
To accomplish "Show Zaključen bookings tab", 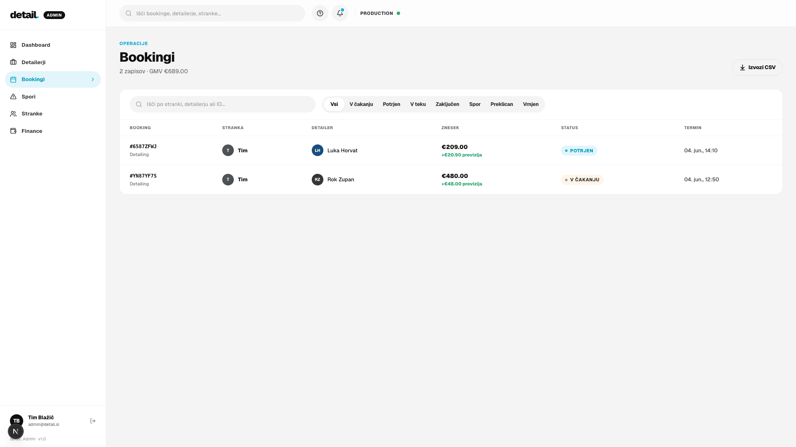I will coord(447,104).
